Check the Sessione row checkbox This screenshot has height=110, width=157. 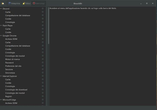pos(43,69)
